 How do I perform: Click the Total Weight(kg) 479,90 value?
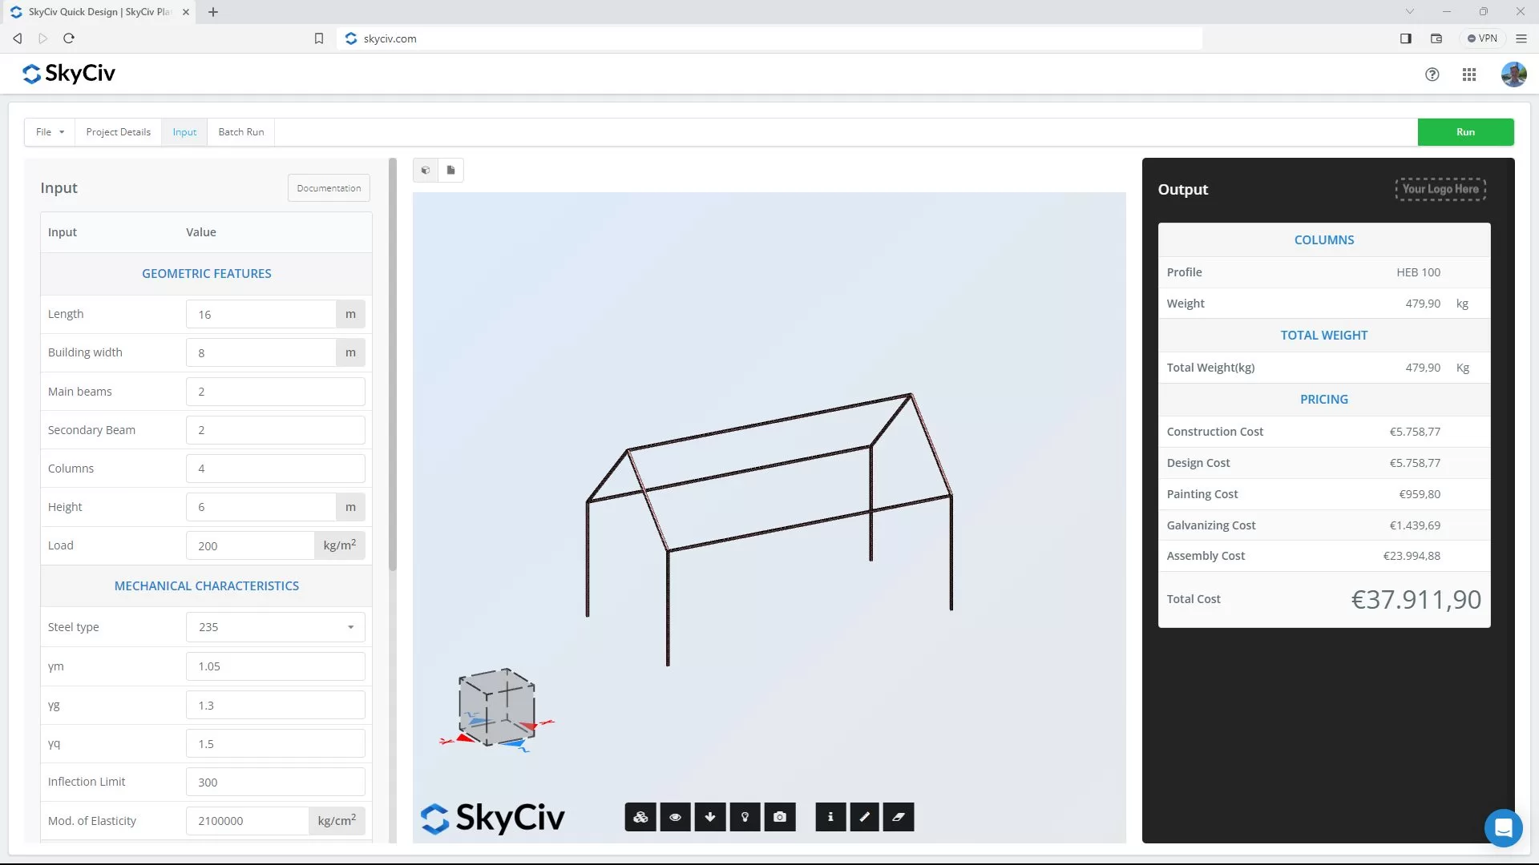1423,368
